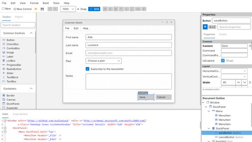This screenshot has height=142, width=252.
Task: Select the Label control icon in Toolbox
Action: (x=4, y=57)
